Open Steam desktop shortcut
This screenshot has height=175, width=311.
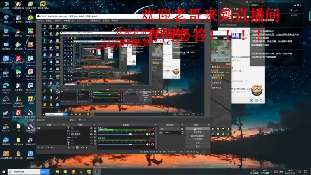pos(6,114)
